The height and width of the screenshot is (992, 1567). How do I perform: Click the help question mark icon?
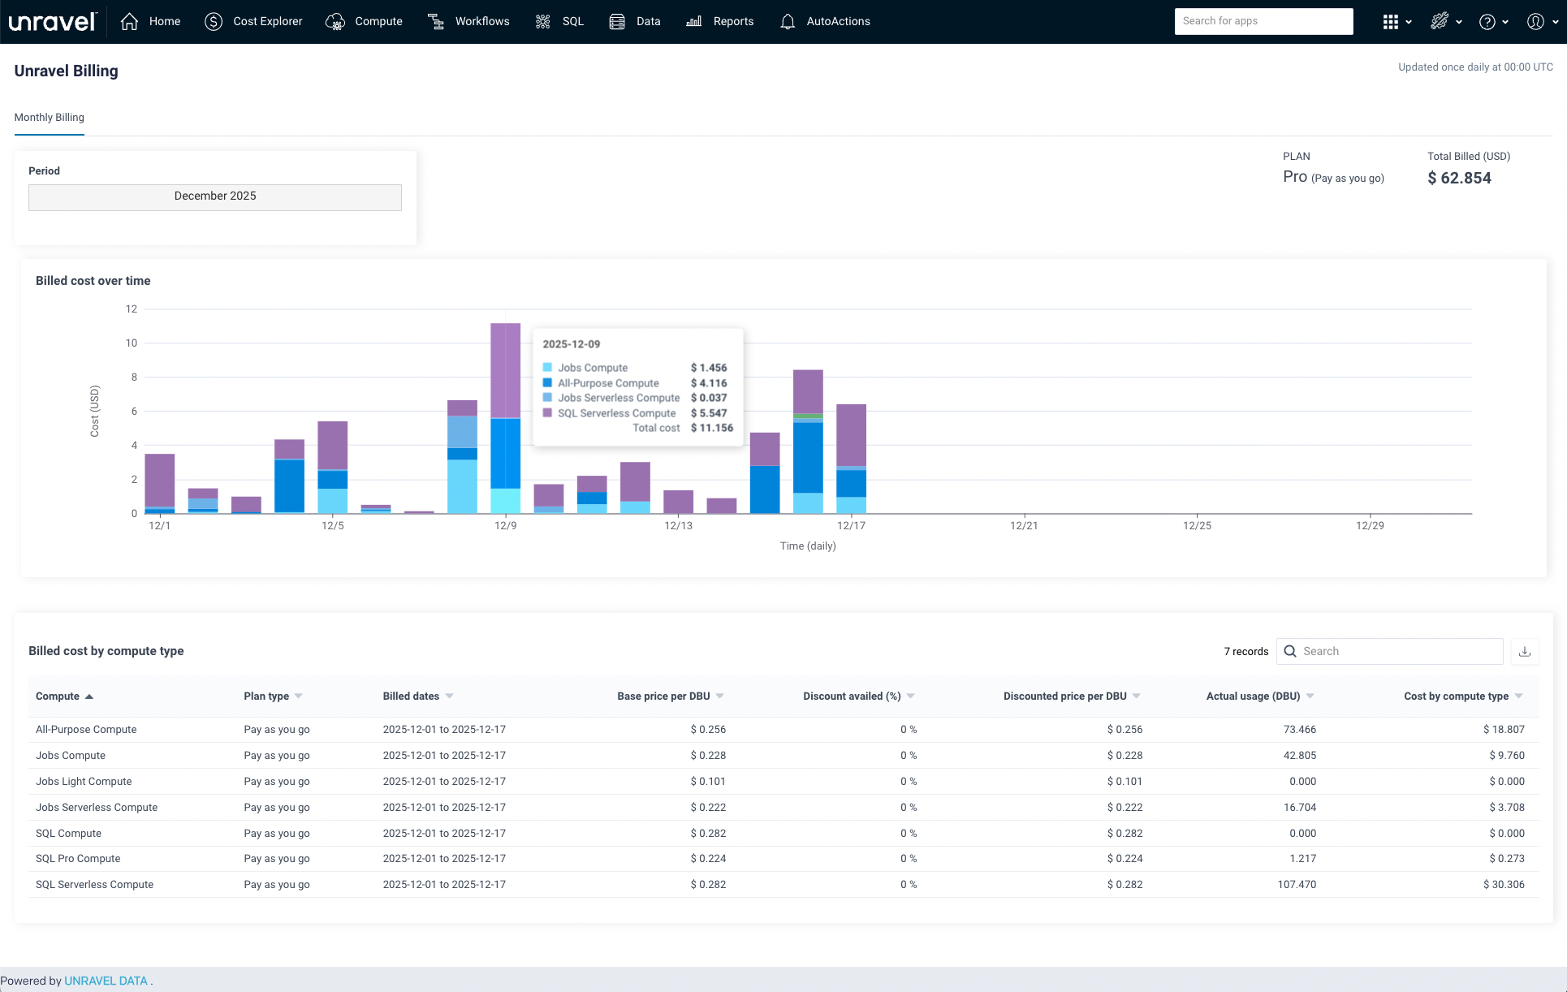1487,22
